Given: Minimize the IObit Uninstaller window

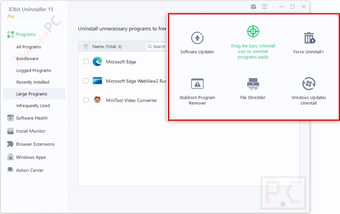Looking at the screenshot, I should pos(281,7).
